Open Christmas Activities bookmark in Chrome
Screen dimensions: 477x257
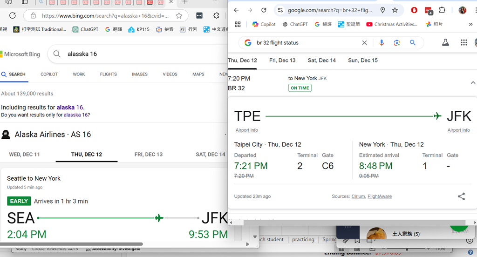point(392,24)
